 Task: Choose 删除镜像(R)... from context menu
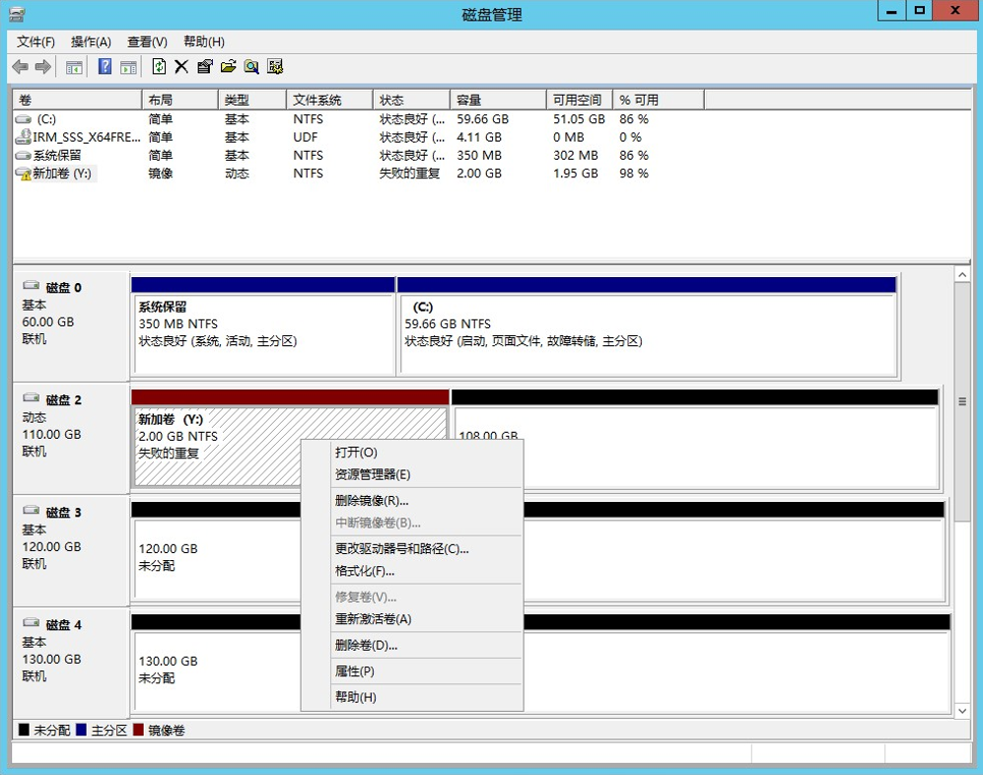pos(412,500)
